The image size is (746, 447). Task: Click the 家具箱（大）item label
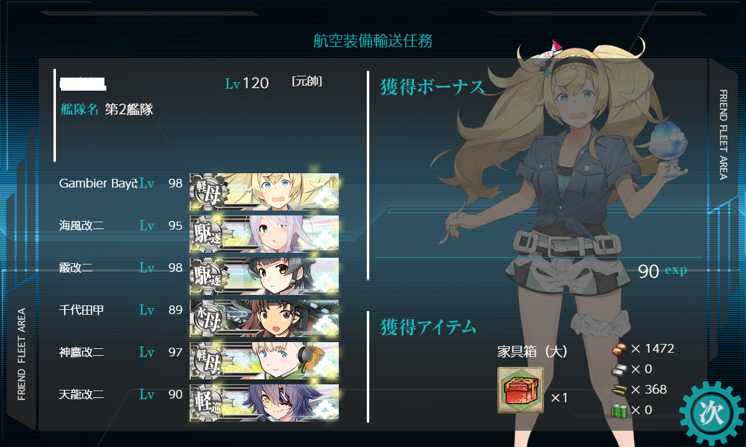coord(533,351)
